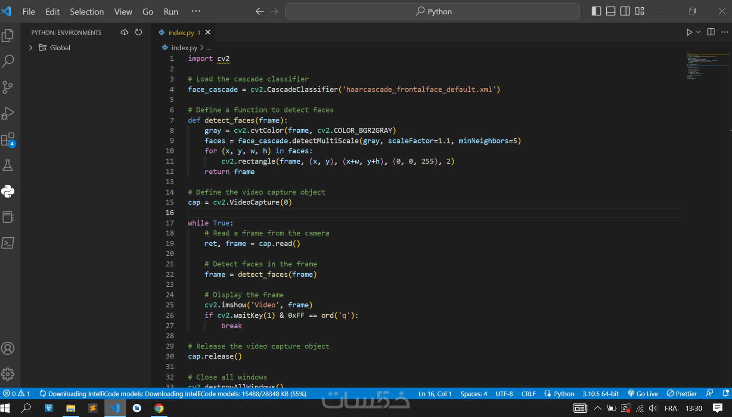Toggle the primary side bar visibility
The width and height of the screenshot is (732, 417).
[596, 11]
